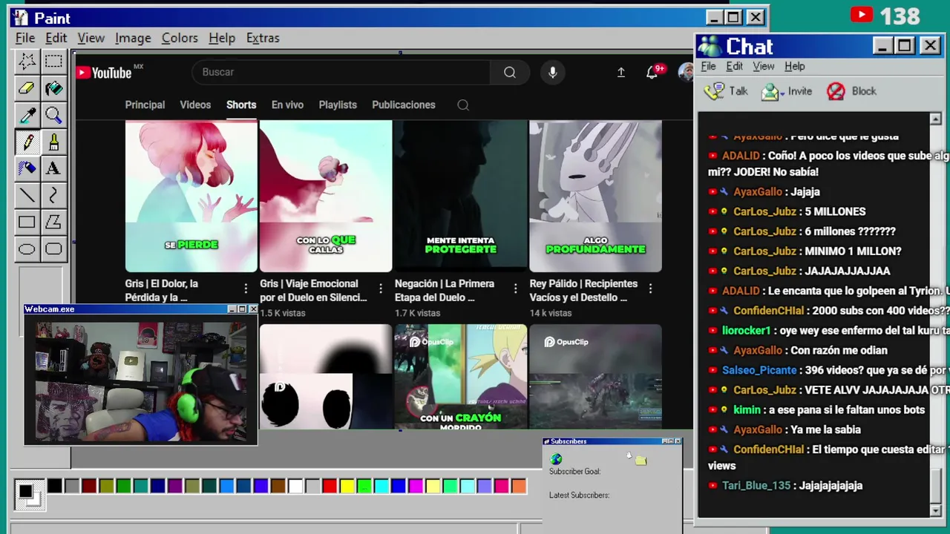
Task: Choose the Rectangle shape tool
Action: (x=27, y=222)
